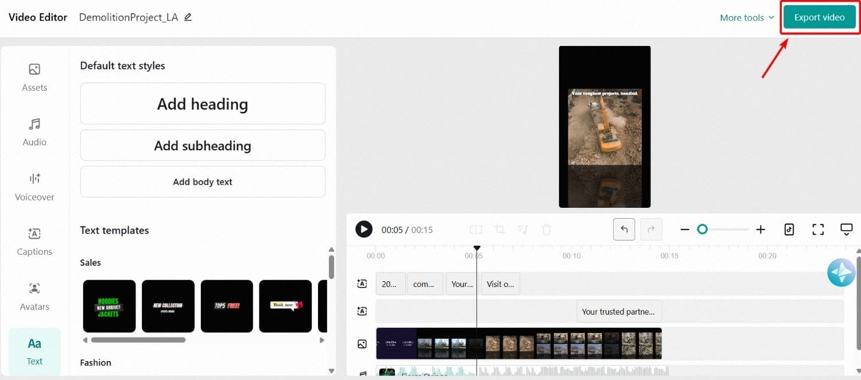861x380 pixels.
Task: Switch to the Audio panel
Action: pos(34,132)
